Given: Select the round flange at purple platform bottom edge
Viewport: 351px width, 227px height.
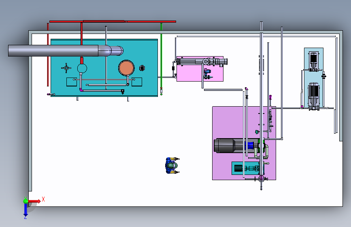Looking at the screenshot, I should click(261, 179).
